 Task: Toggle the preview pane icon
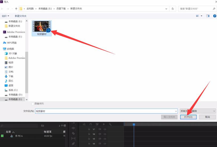coord(208,16)
